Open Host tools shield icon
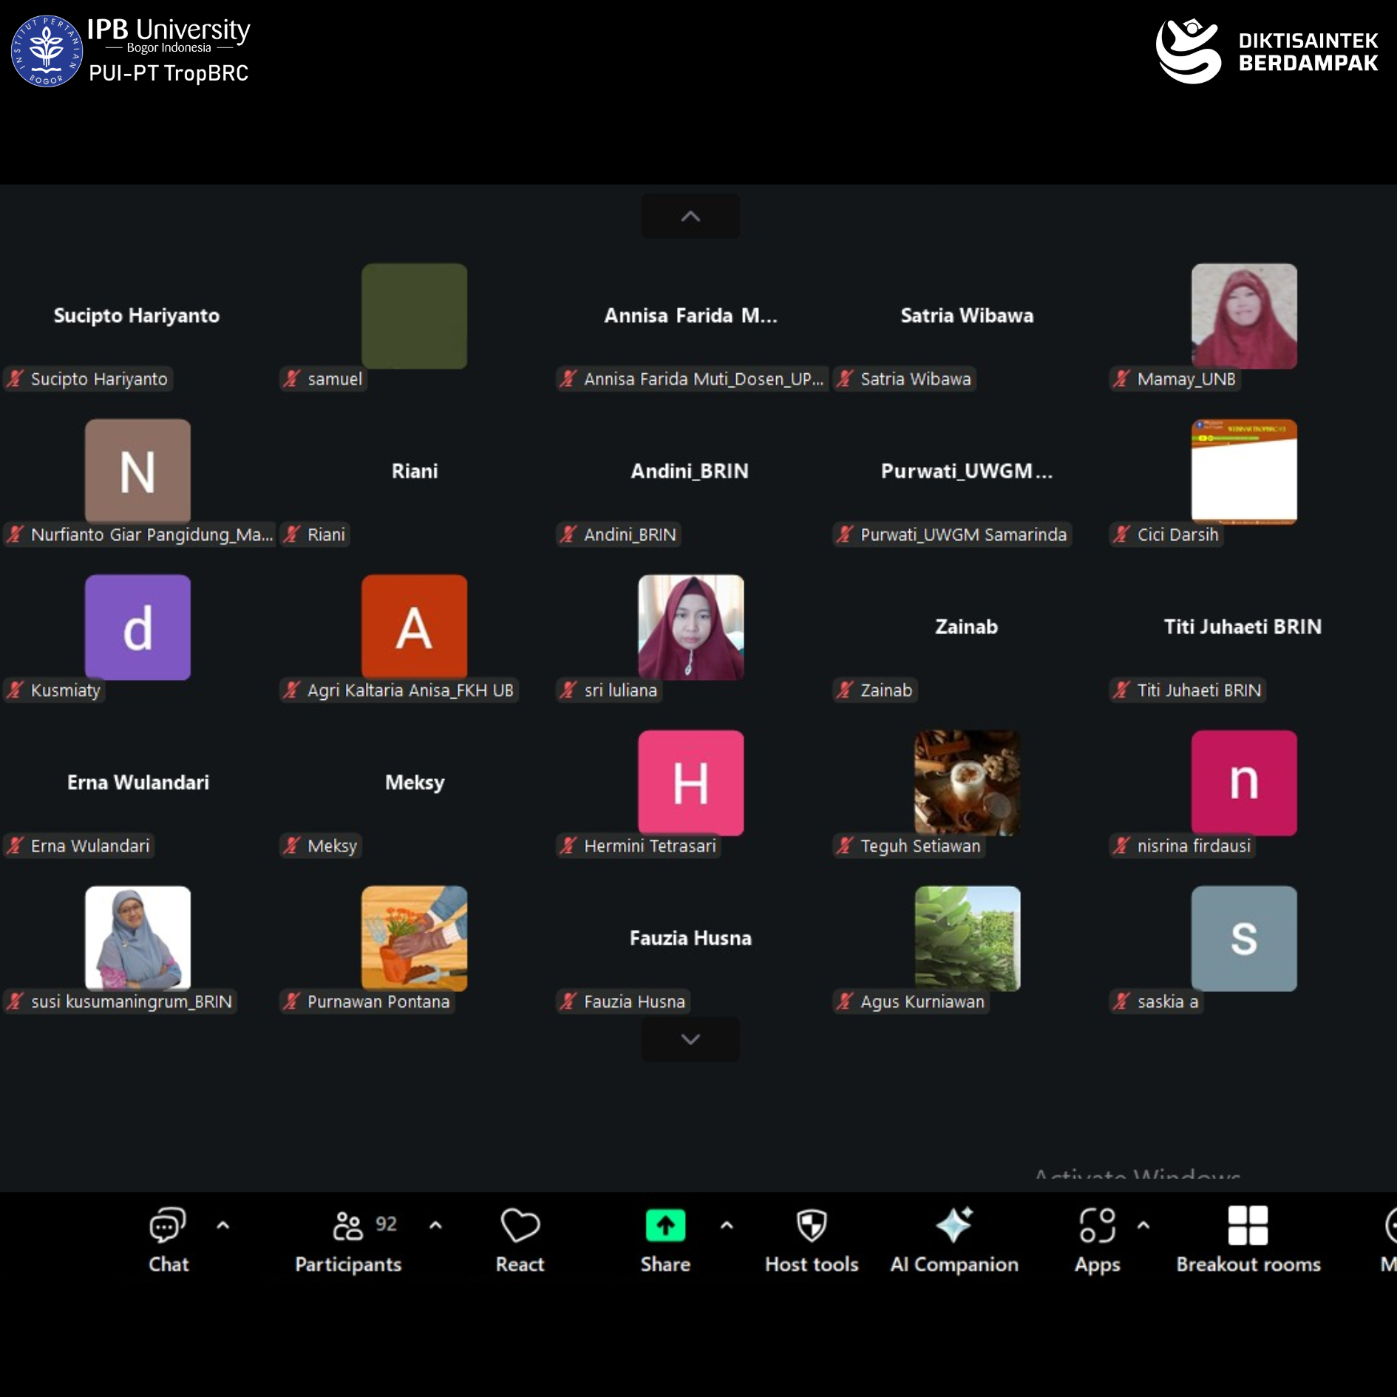The height and width of the screenshot is (1397, 1397). 811,1240
